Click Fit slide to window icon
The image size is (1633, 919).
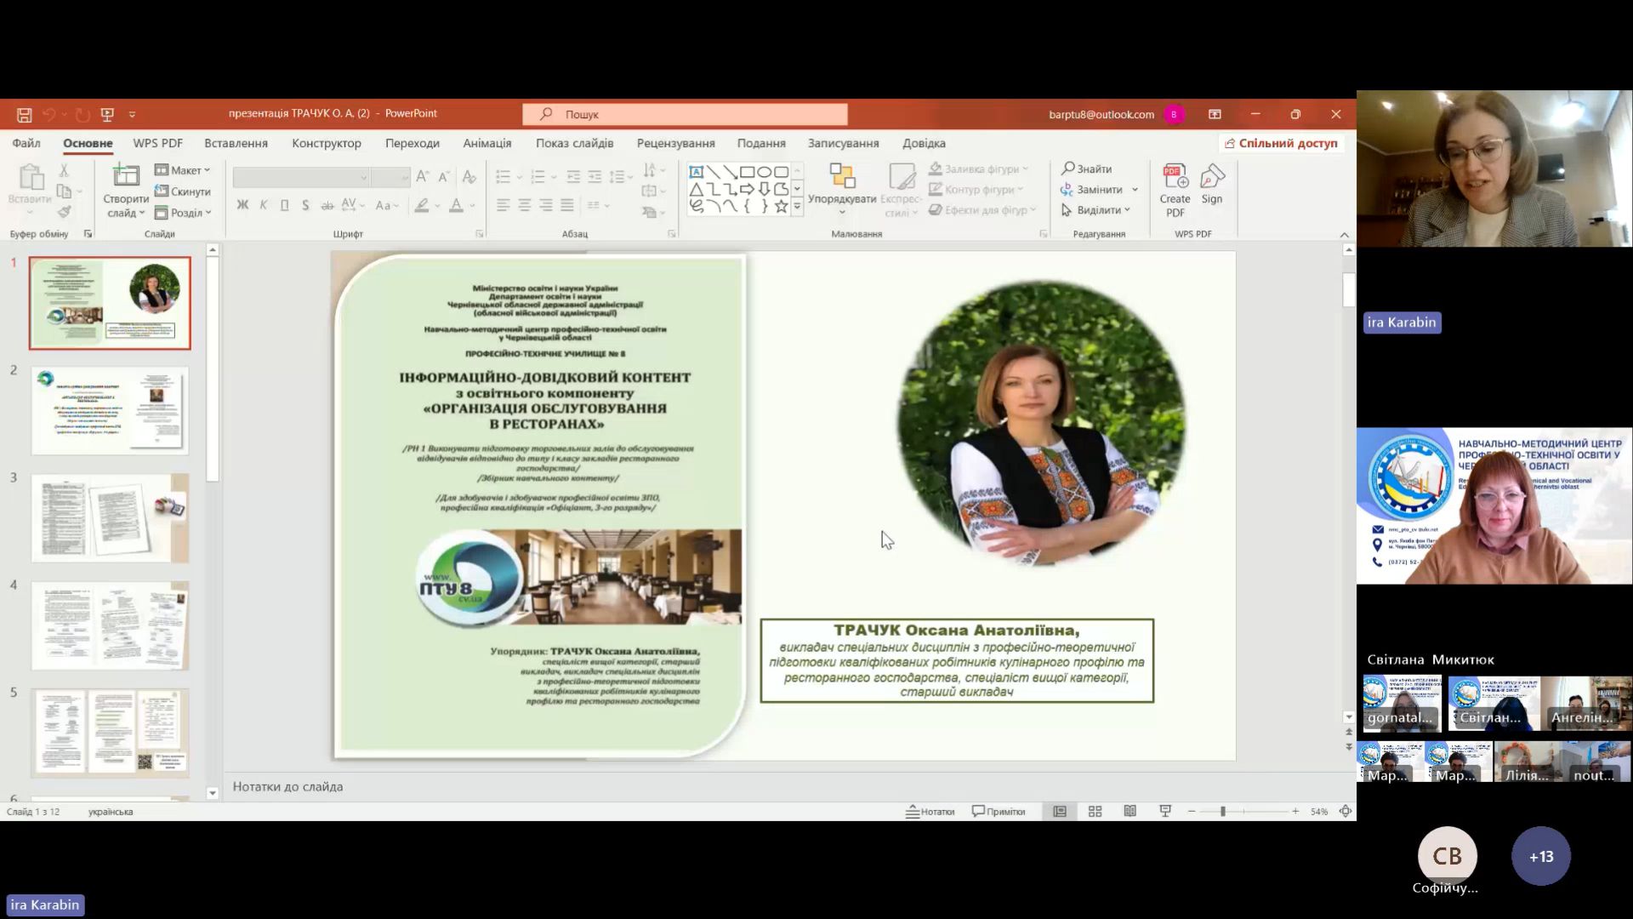click(x=1345, y=812)
